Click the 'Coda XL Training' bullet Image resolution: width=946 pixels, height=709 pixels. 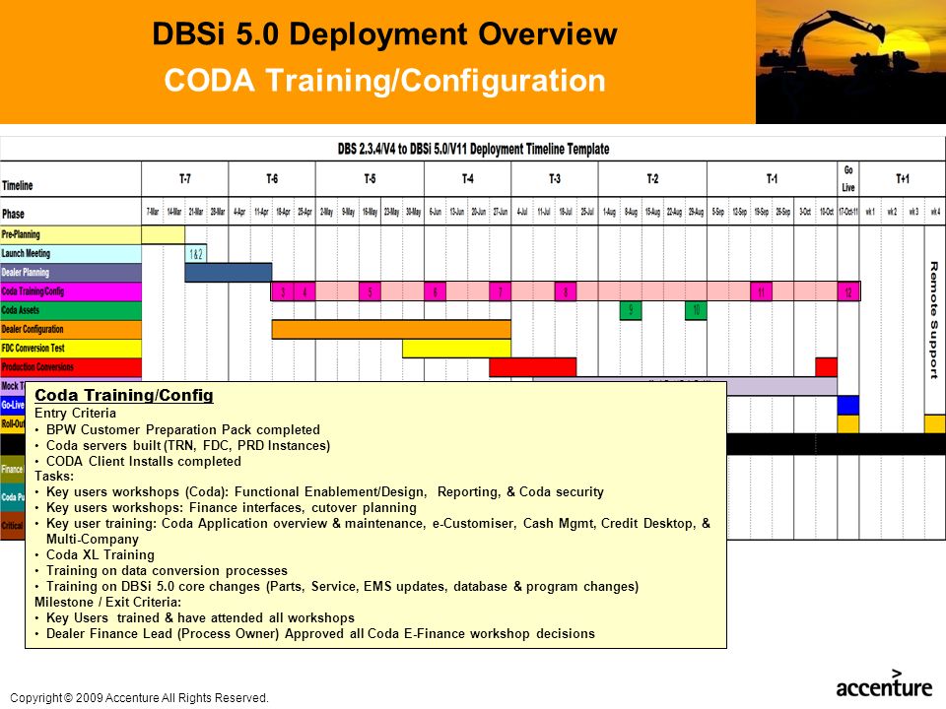pos(101,554)
